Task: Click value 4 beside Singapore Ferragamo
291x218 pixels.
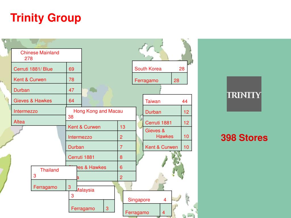Action: point(166,210)
